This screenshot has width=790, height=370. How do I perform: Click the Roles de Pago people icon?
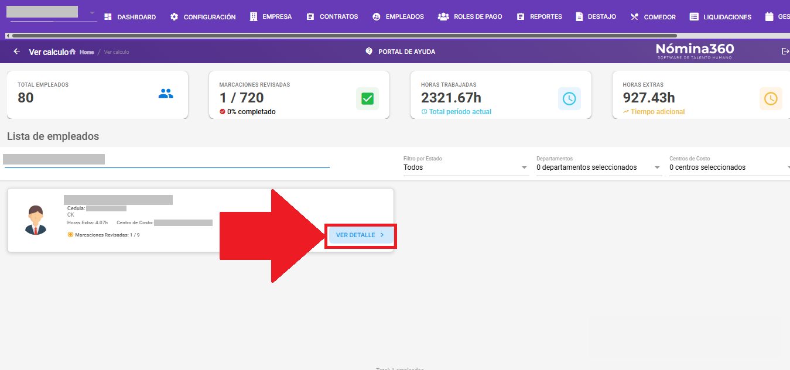pos(443,17)
